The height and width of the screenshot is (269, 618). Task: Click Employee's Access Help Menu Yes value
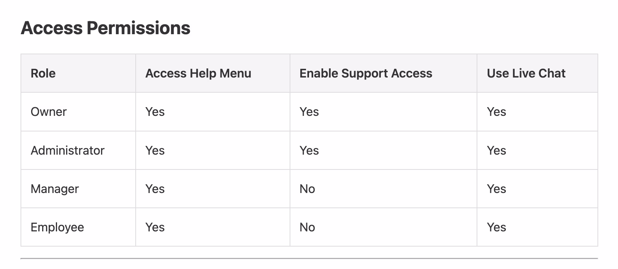(x=155, y=227)
